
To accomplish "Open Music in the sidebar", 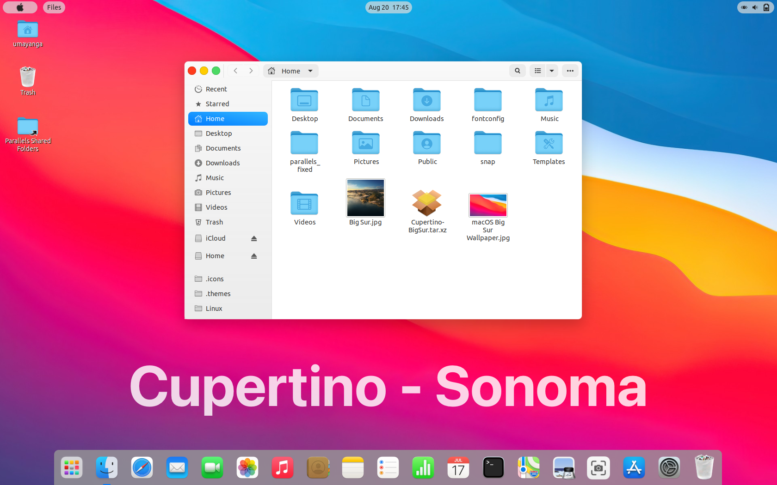I will [228, 178].
